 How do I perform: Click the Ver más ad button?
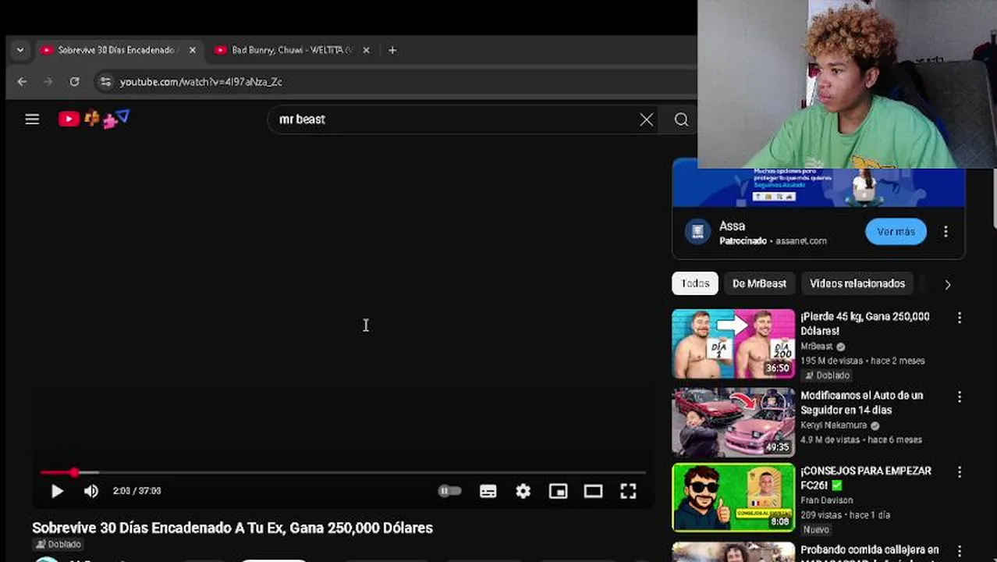pos(896,232)
